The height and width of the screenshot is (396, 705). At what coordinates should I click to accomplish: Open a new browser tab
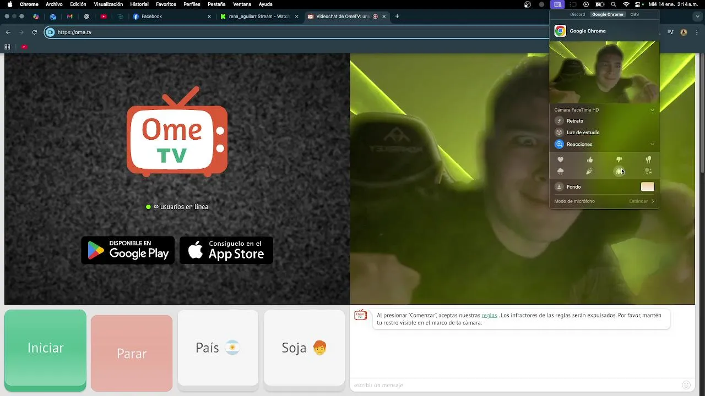tap(397, 16)
